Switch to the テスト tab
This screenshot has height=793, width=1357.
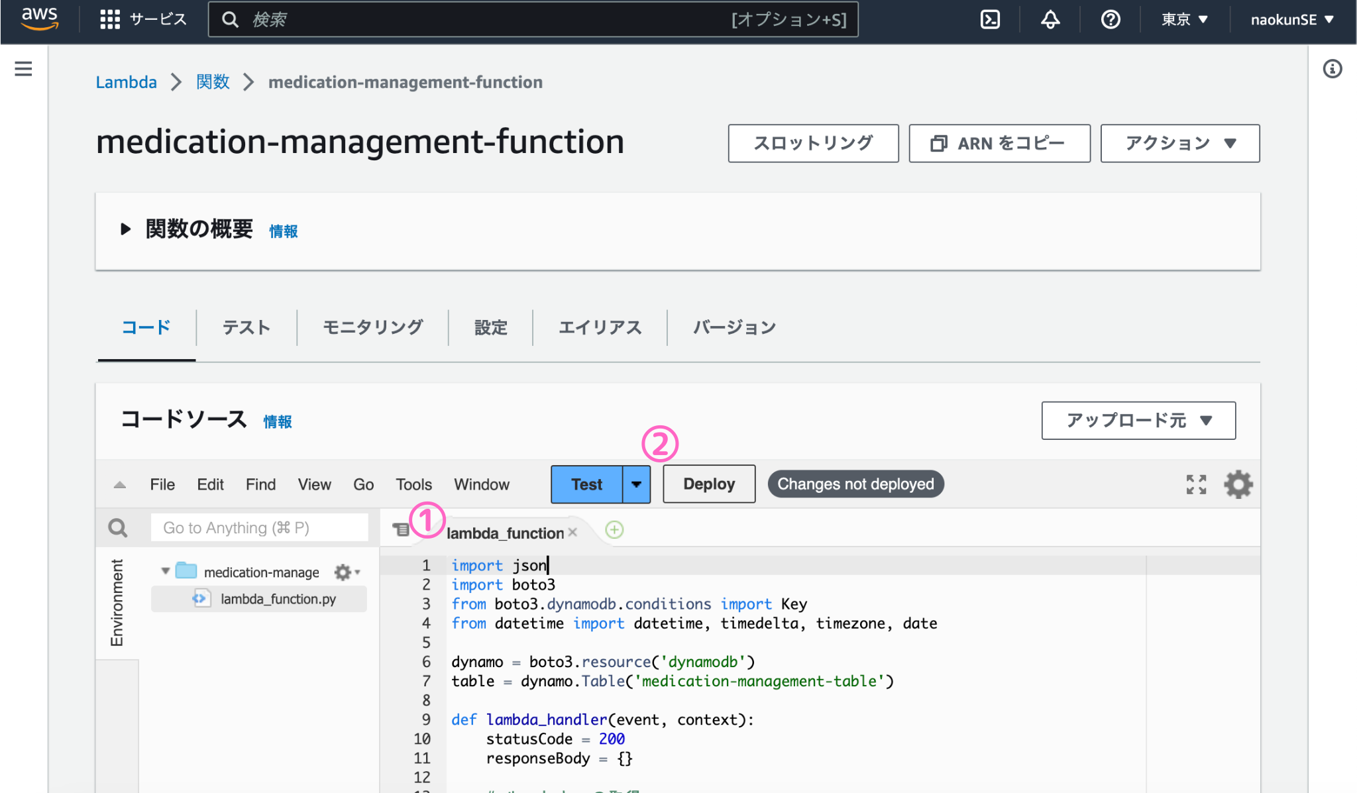(246, 327)
